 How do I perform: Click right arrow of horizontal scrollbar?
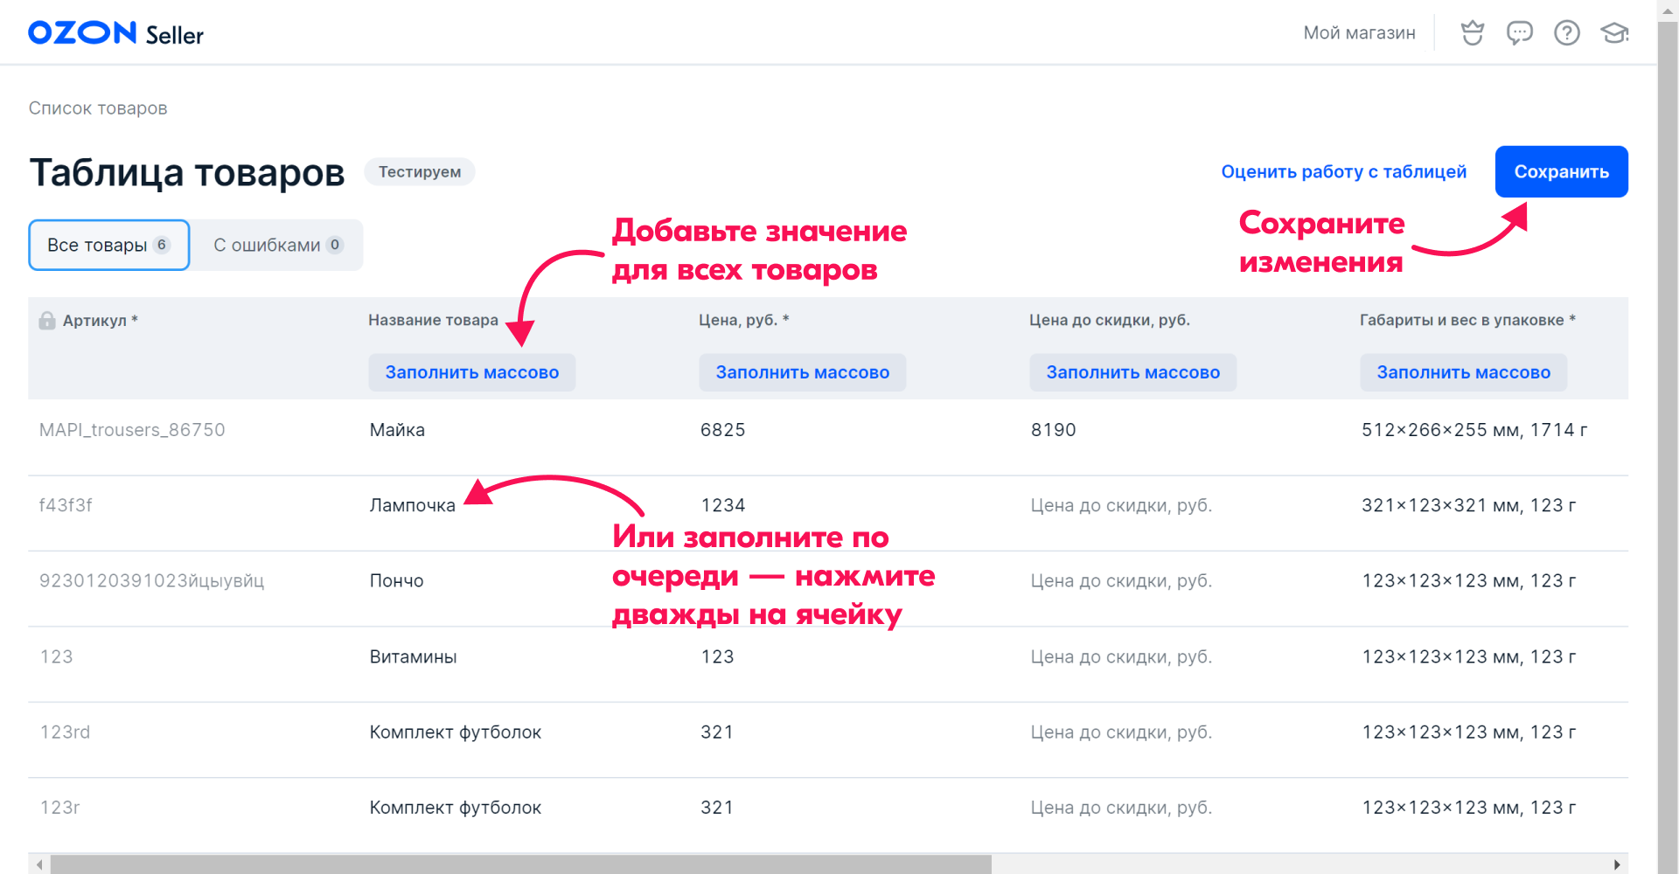tap(1617, 864)
